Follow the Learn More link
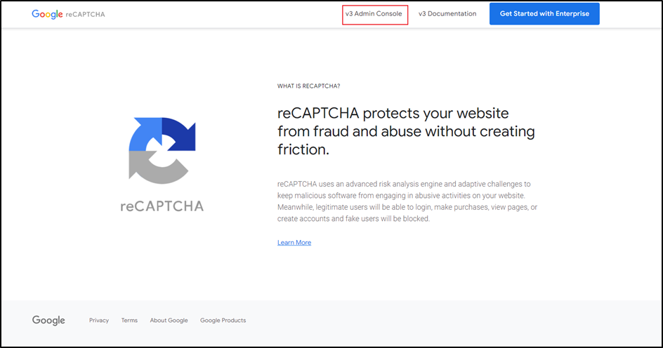 [x=294, y=243]
